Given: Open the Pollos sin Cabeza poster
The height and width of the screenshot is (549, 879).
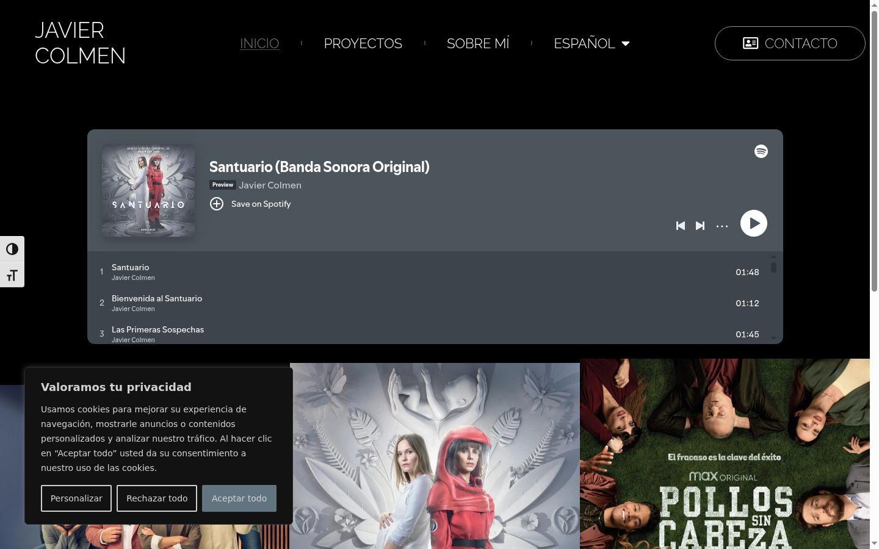Looking at the screenshot, I should 725,454.
